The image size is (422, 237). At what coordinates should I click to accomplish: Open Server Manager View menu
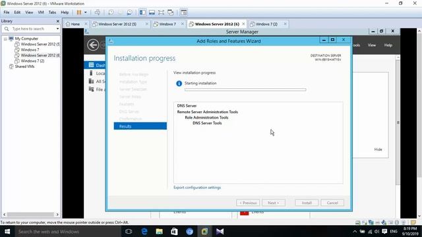click(372, 45)
